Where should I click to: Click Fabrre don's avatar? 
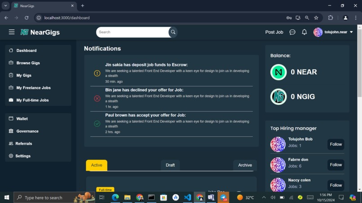(278, 165)
